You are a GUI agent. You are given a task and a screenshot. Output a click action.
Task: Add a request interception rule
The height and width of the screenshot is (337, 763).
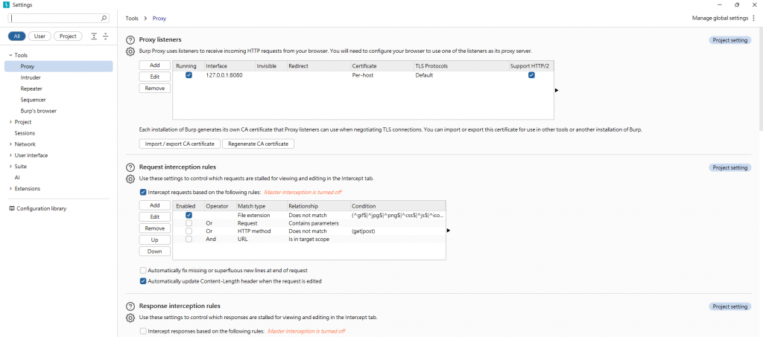point(155,205)
